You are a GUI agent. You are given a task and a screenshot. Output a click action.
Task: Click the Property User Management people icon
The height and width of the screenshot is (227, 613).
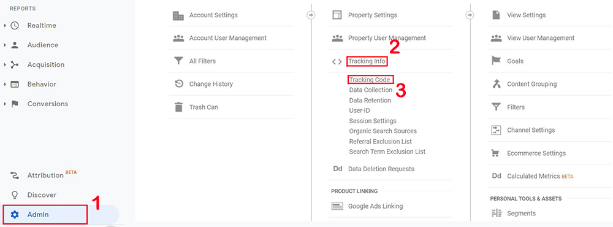click(337, 38)
